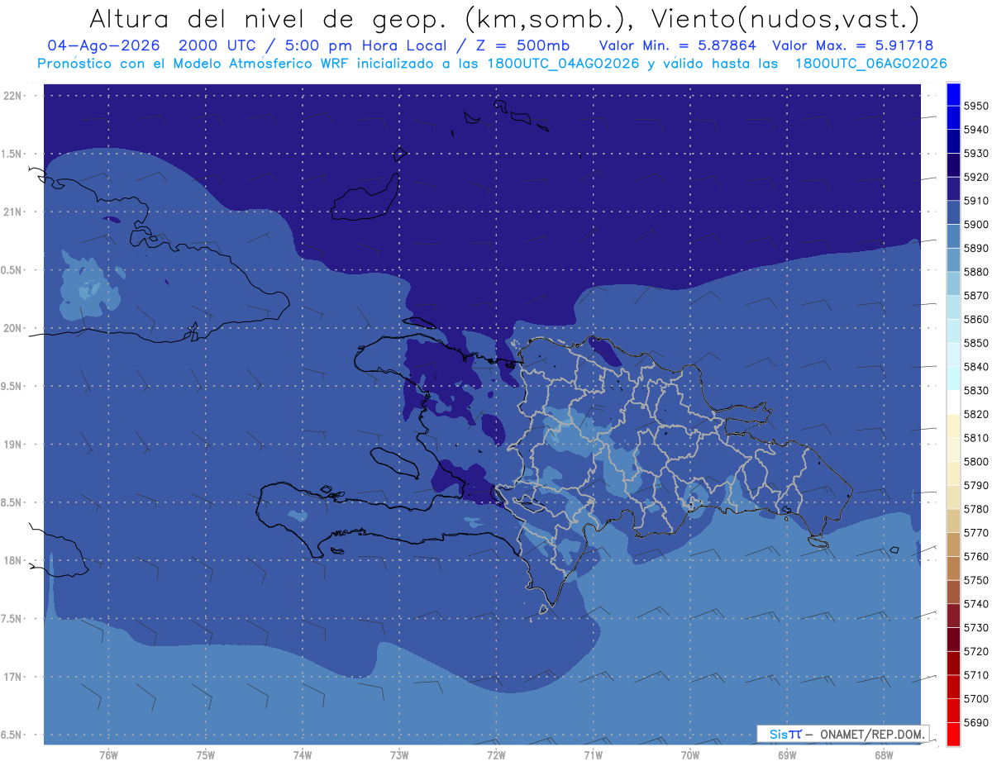Click the "1800UTC_06AGO2026" valid-until timestamp
Image resolution: width=992 pixels, height=766 pixels.
(870, 64)
